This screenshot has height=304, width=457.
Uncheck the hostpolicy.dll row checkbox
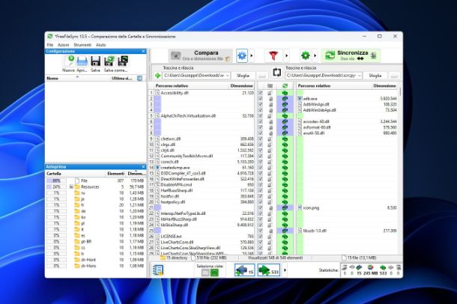click(x=260, y=202)
